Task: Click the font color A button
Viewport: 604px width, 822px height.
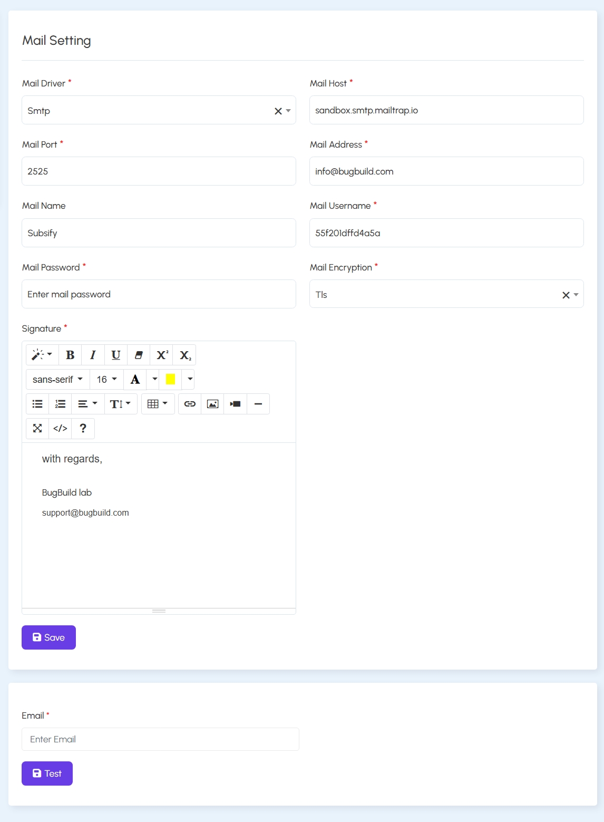Action: [x=135, y=379]
